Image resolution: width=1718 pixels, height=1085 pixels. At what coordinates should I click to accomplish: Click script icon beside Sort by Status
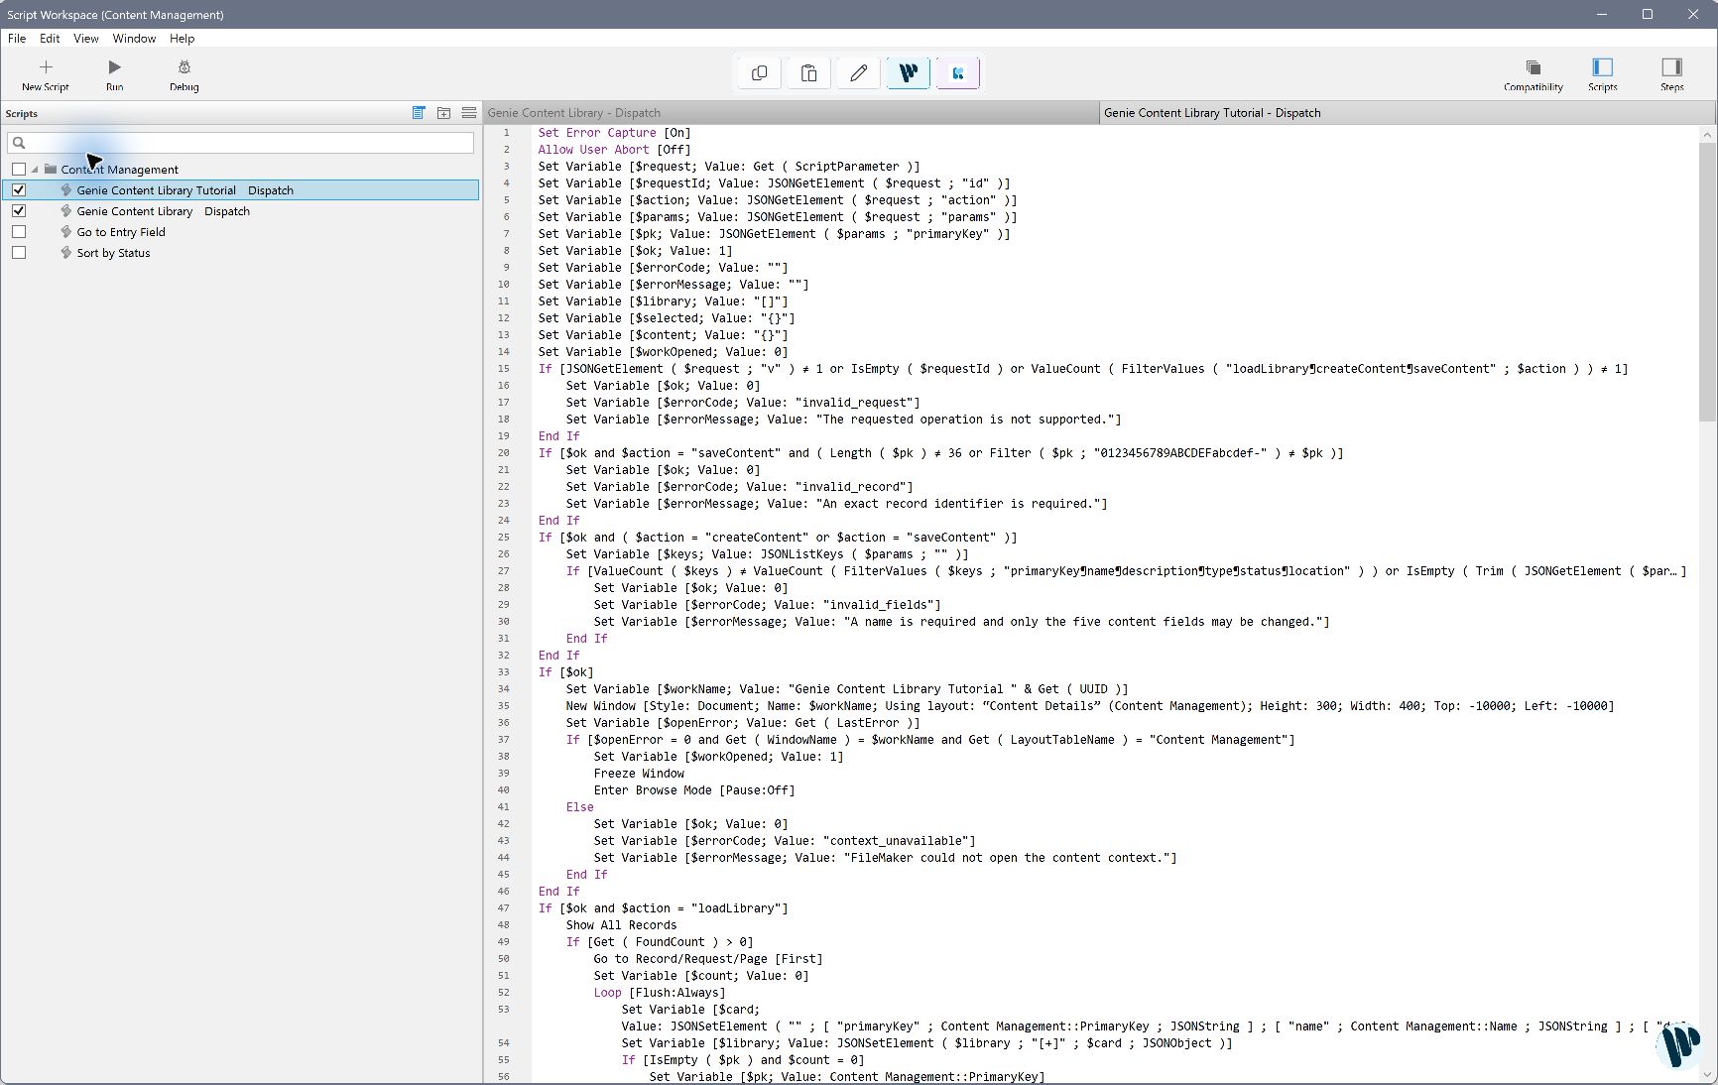tap(66, 253)
